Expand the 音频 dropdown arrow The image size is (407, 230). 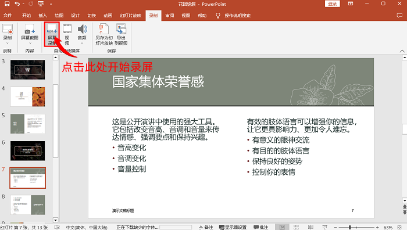point(82,44)
